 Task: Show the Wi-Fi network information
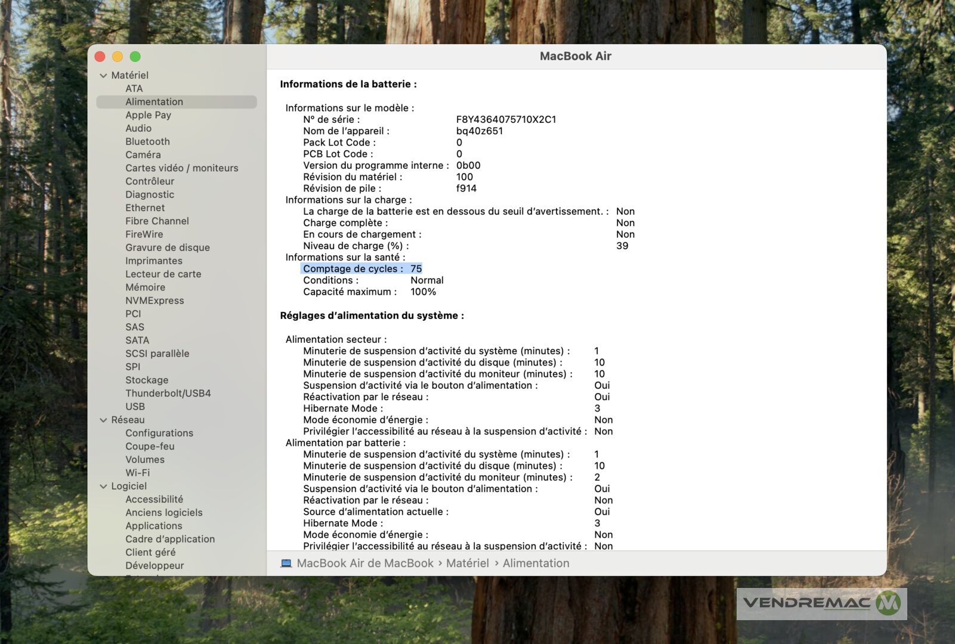pos(137,473)
